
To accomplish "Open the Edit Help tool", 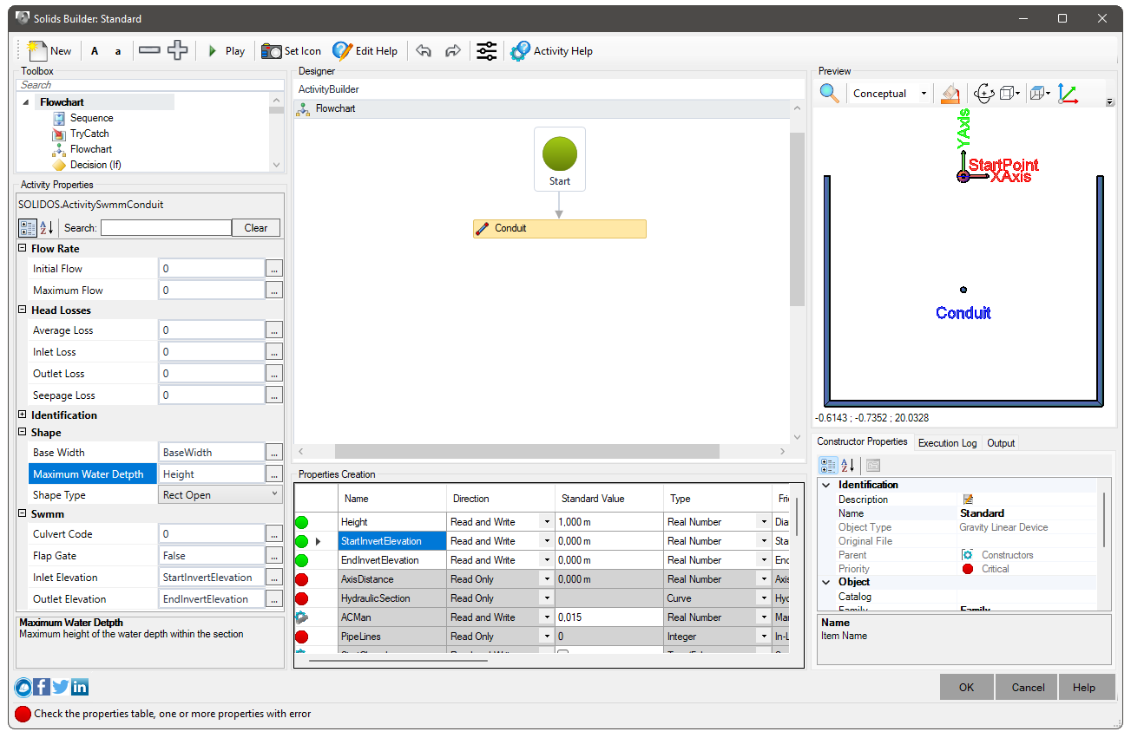I will [x=365, y=51].
